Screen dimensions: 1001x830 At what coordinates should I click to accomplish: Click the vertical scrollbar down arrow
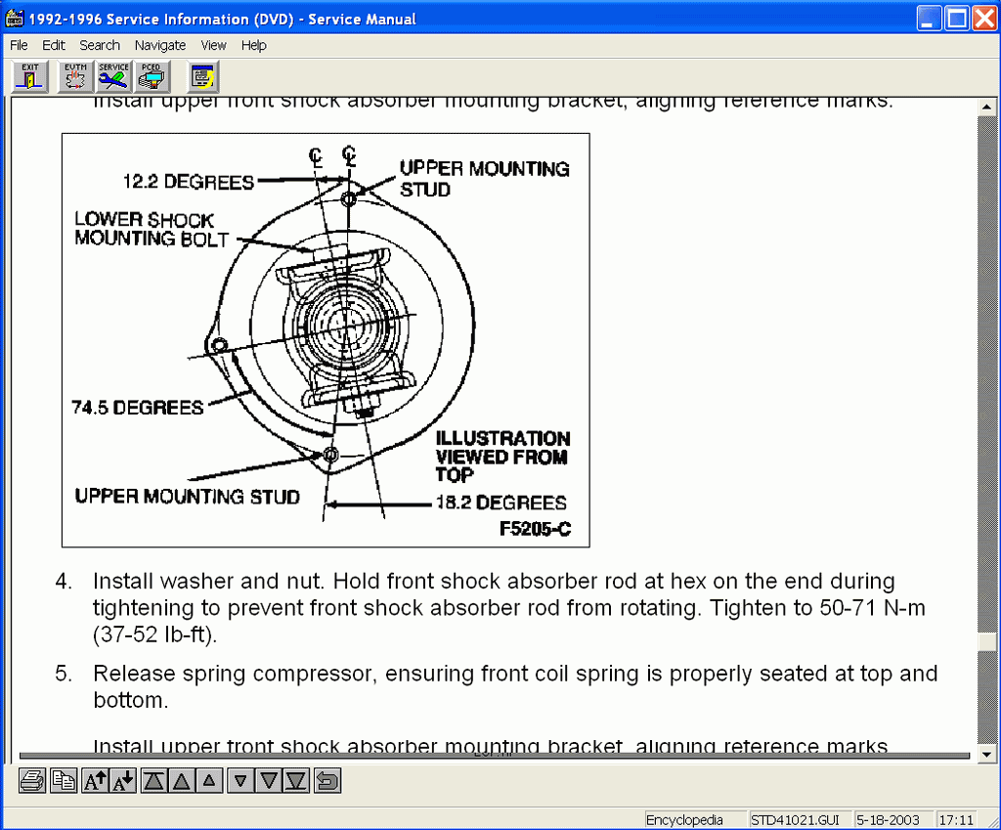coord(986,755)
